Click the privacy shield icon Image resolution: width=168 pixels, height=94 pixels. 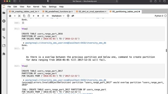tap(48, 1)
